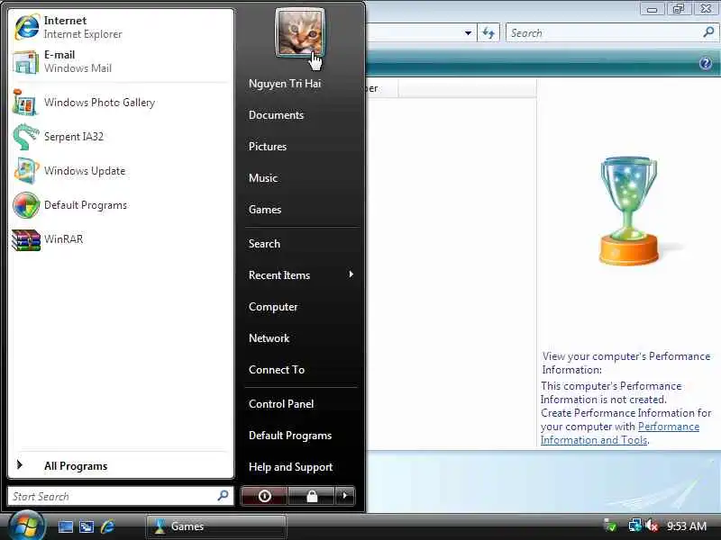Open Windows Update from pinned list
Screen dimensions: 721x540
(121, 171)
